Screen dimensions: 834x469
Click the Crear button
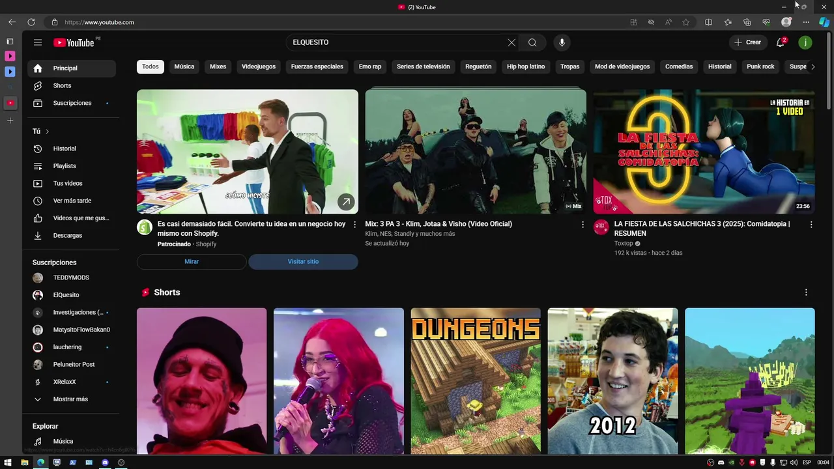pyautogui.click(x=747, y=42)
